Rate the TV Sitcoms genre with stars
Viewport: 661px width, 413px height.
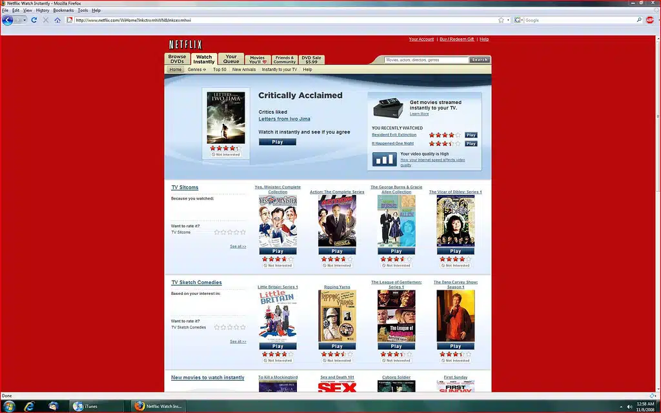coord(230,232)
